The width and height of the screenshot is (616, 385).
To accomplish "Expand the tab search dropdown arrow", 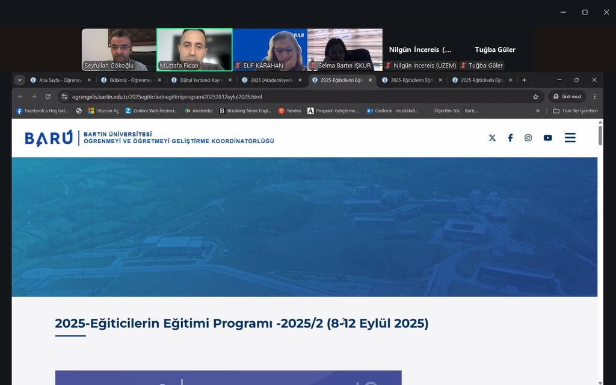I will tap(19, 80).
